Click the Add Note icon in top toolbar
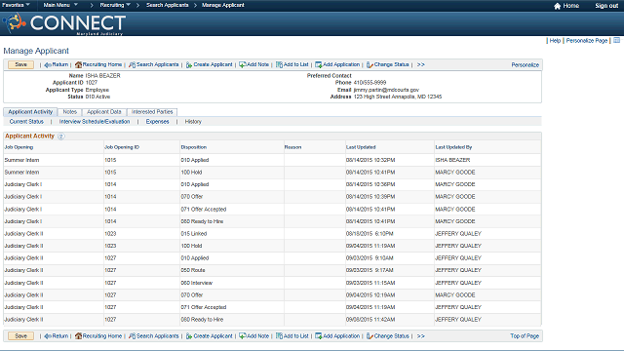Screen dimensions: 624x351 coord(243,64)
